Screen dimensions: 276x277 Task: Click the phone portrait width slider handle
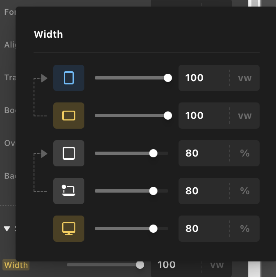pos(168,78)
